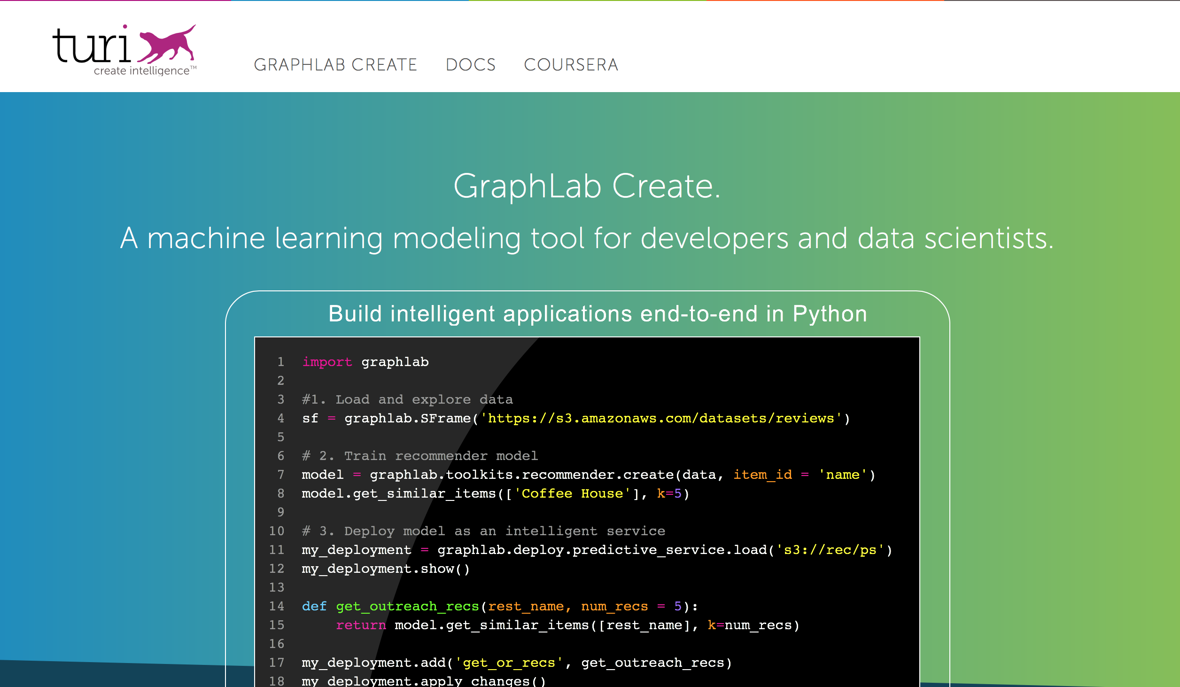This screenshot has width=1180, height=687.
Task: Click the 's3://rec/ps' string
Action: tap(830, 550)
